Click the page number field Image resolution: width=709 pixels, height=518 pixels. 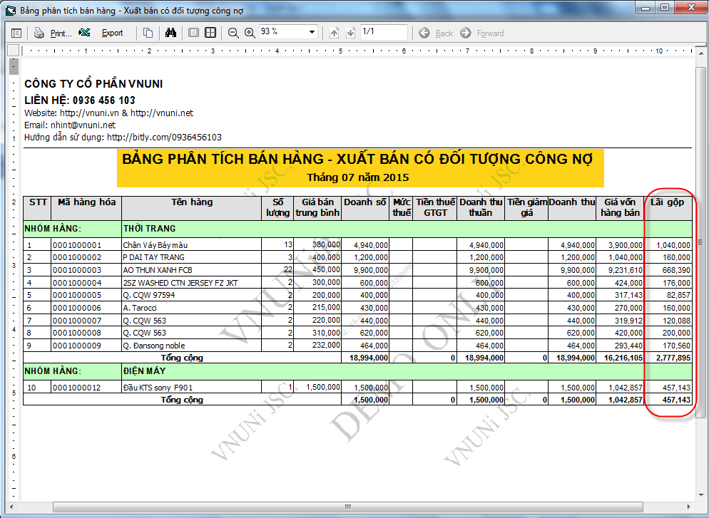click(x=383, y=32)
